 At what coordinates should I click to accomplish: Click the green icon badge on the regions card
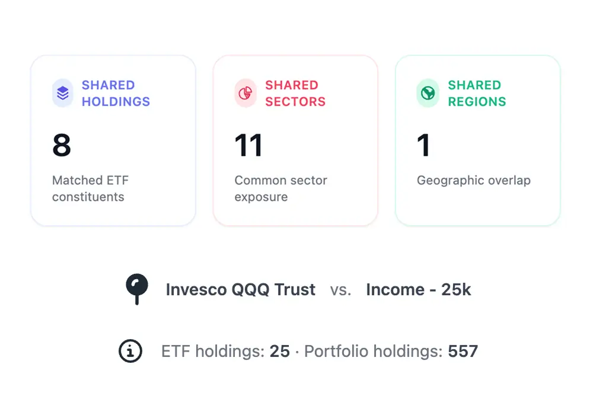426,93
